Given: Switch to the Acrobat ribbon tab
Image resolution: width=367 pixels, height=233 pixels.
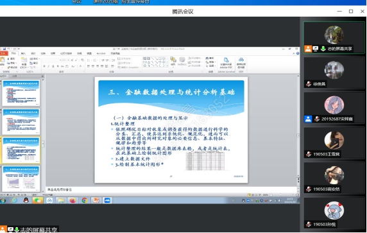Looking at the screenshot, I should pyautogui.click(x=101, y=54).
